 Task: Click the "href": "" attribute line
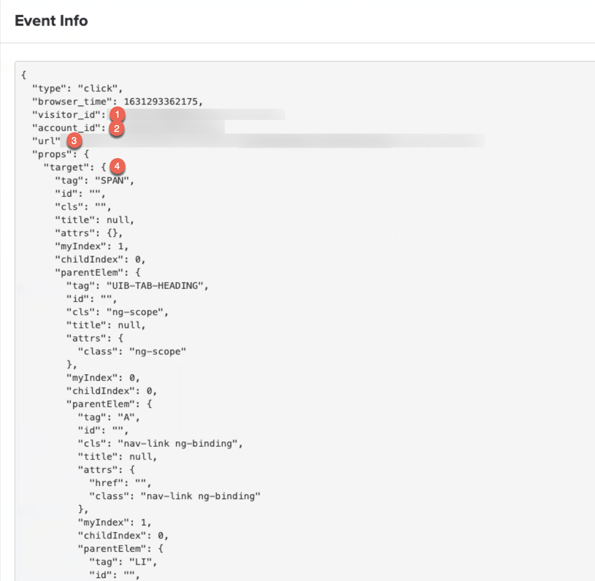120,483
